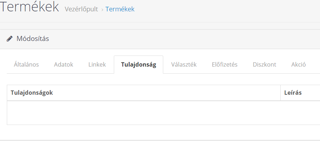Switch to the Választék tab
320x141 pixels.
coord(184,64)
